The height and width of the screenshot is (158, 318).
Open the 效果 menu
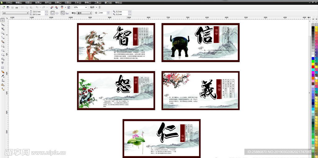click(x=58, y=2)
